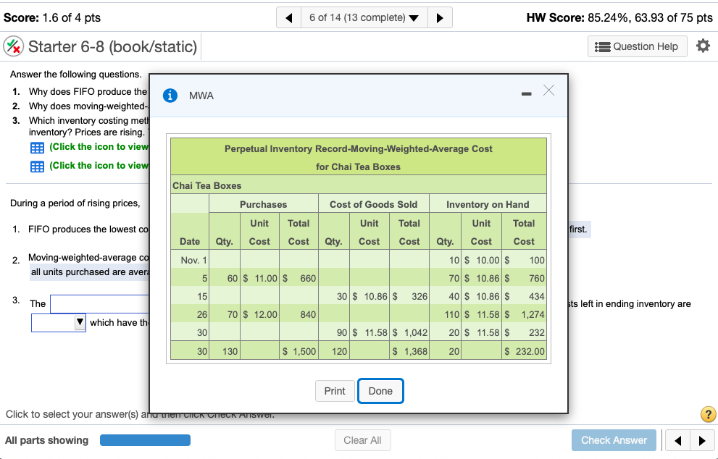Go to next question with top right arrow
This screenshot has width=718, height=459.
point(440,18)
